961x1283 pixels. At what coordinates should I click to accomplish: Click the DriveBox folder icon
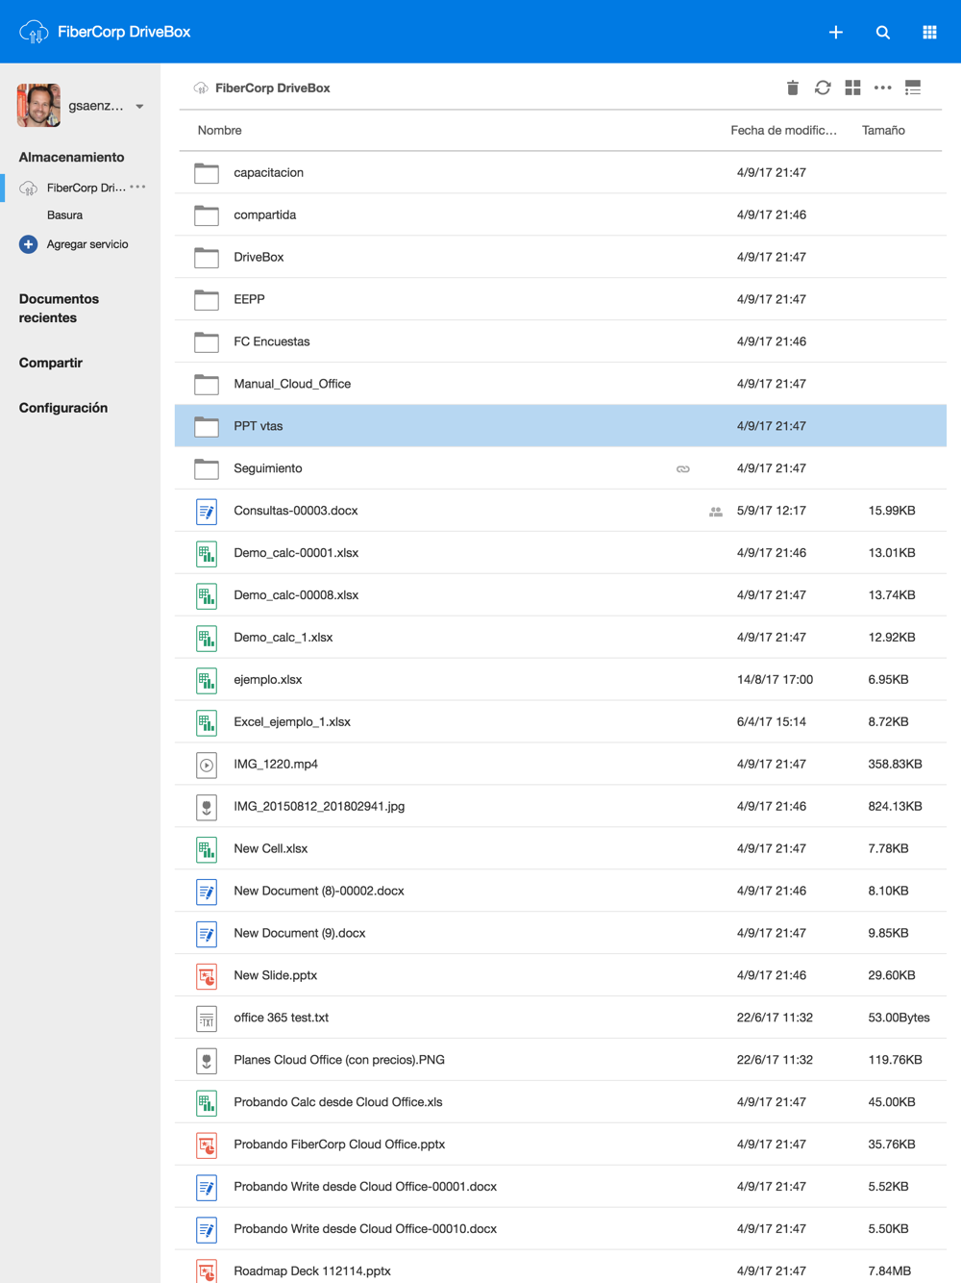[x=207, y=257]
